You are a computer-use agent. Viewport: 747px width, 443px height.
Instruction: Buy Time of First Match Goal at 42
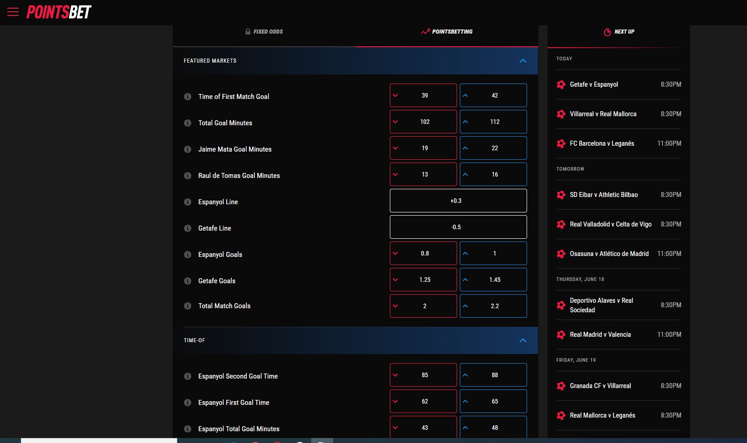click(x=493, y=95)
